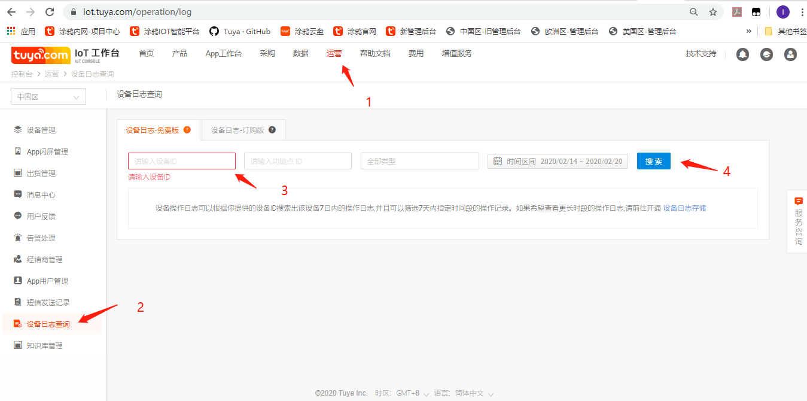Open 消息中心 in the sidebar
The width and height of the screenshot is (807, 401).
(x=41, y=195)
